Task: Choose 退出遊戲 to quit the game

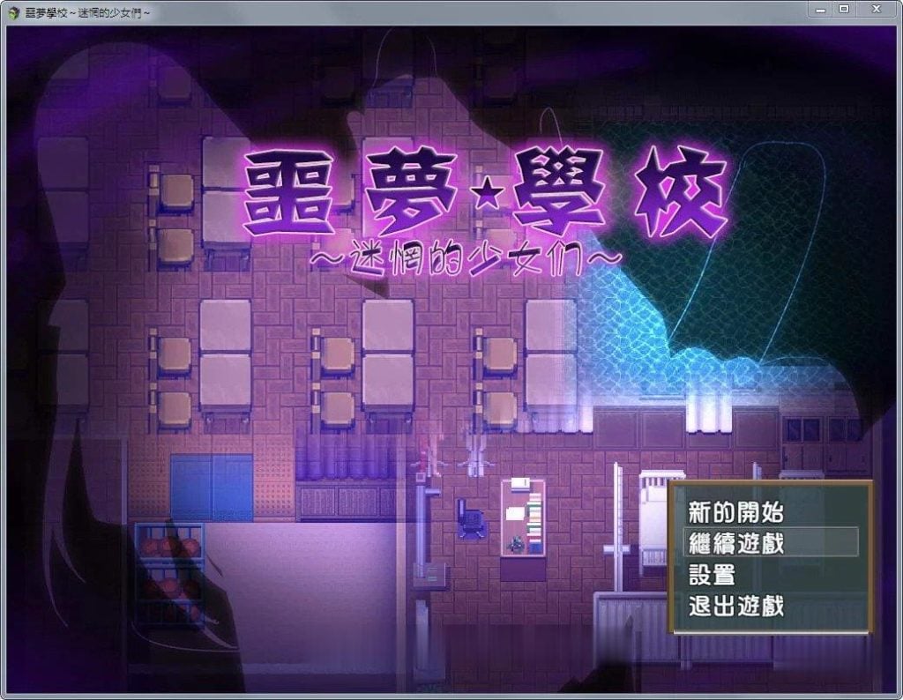Action: click(x=735, y=607)
